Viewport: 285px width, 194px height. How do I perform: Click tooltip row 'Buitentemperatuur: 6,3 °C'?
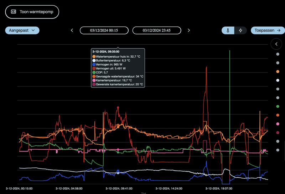(x=111, y=60)
